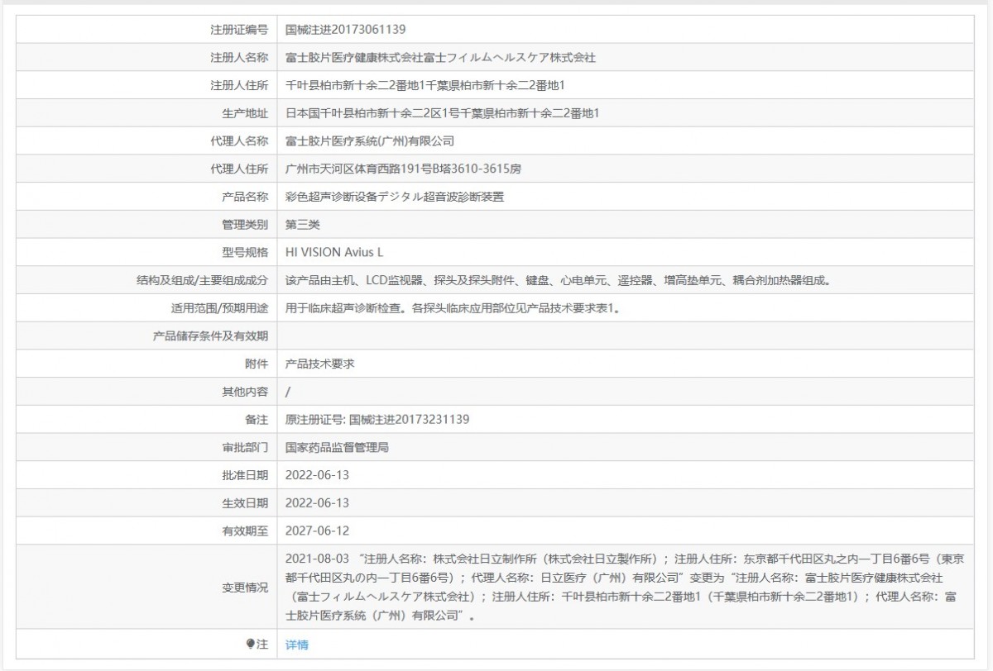
Task: Click the 生效日期 label
Action: point(245,503)
